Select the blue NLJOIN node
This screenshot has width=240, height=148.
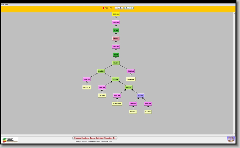tap(140, 96)
